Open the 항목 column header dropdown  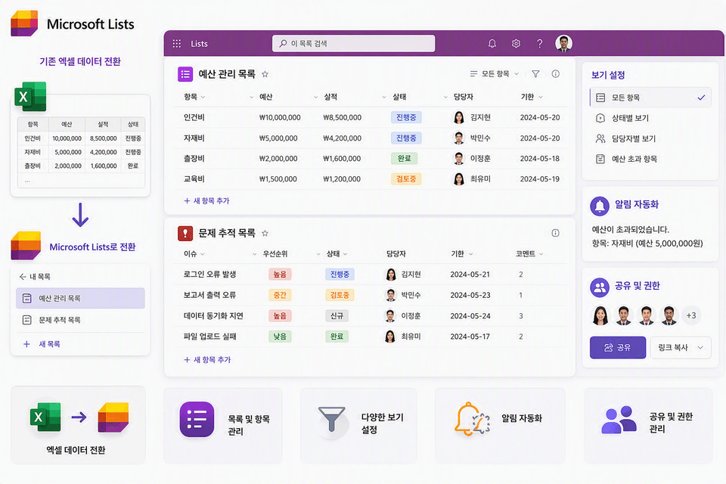coord(203,97)
